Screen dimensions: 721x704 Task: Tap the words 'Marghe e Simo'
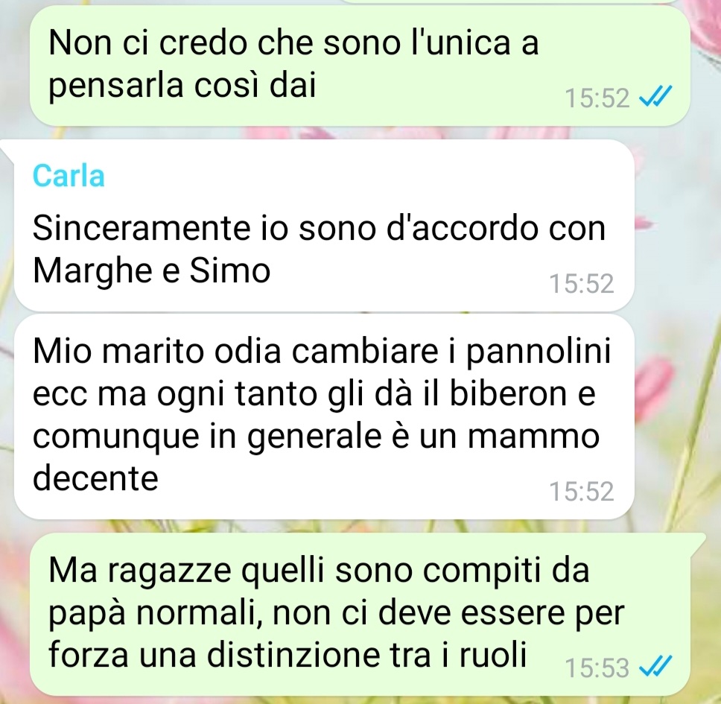tap(152, 270)
